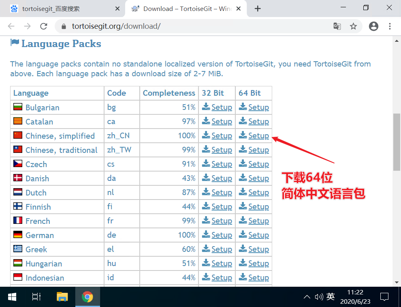The width and height of the screenshot is (401, 307).
Task: Click the bookmark star icon
Action: (x=353, y=26)
